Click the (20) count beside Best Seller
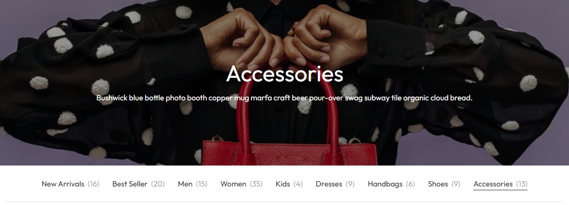The image size is (569, 205). click(x=158, y=184)
